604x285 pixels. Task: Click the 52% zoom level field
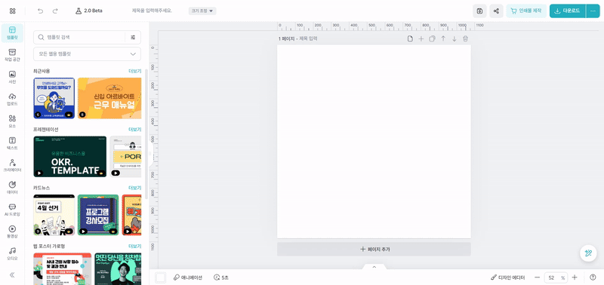[x=555, y=277]
